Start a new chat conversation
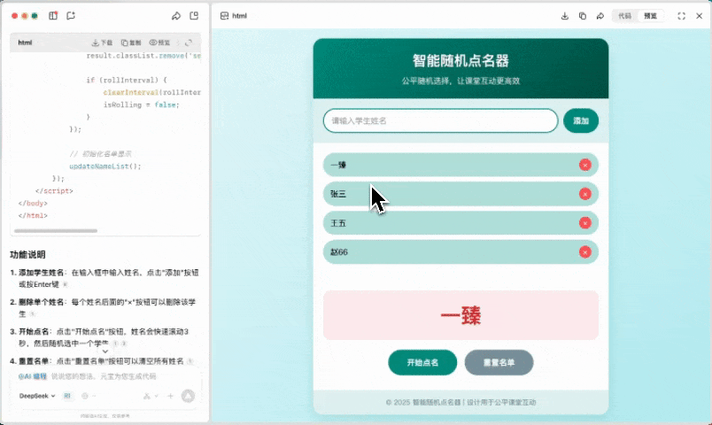The image size is (712, 425). tap(71, 16)
